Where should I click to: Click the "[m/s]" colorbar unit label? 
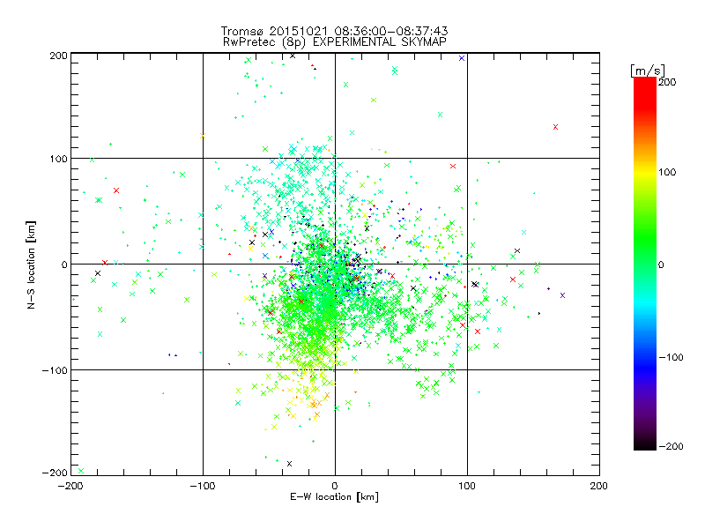(648, 71)
